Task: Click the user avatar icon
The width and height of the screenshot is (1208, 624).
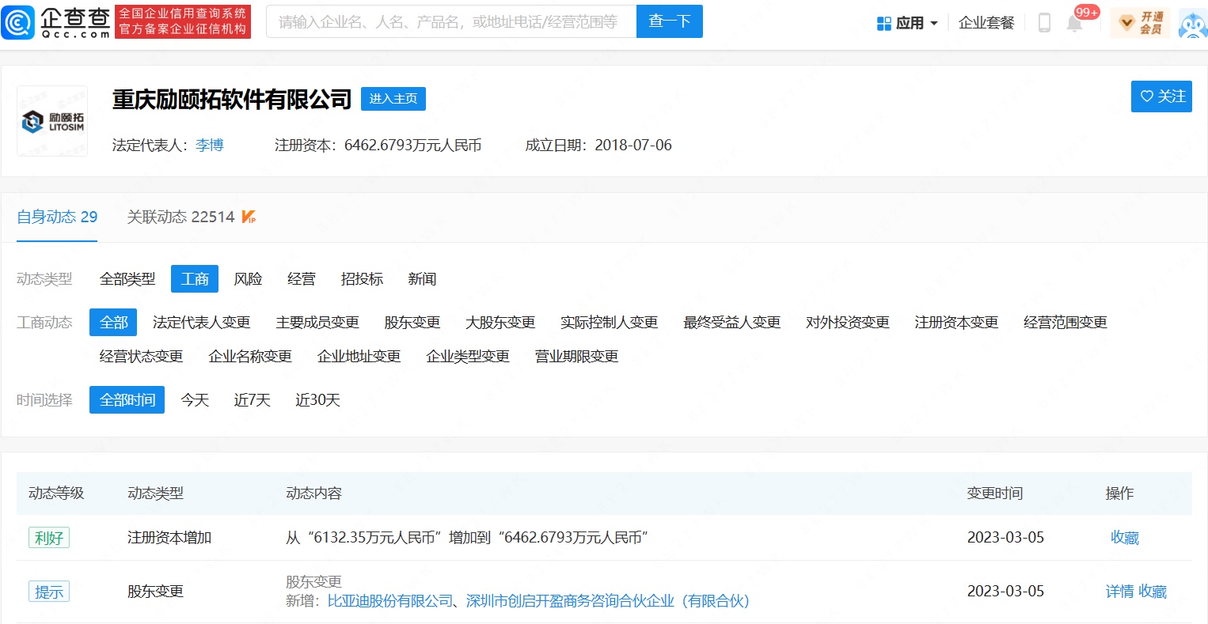Action: (1192, 24)
